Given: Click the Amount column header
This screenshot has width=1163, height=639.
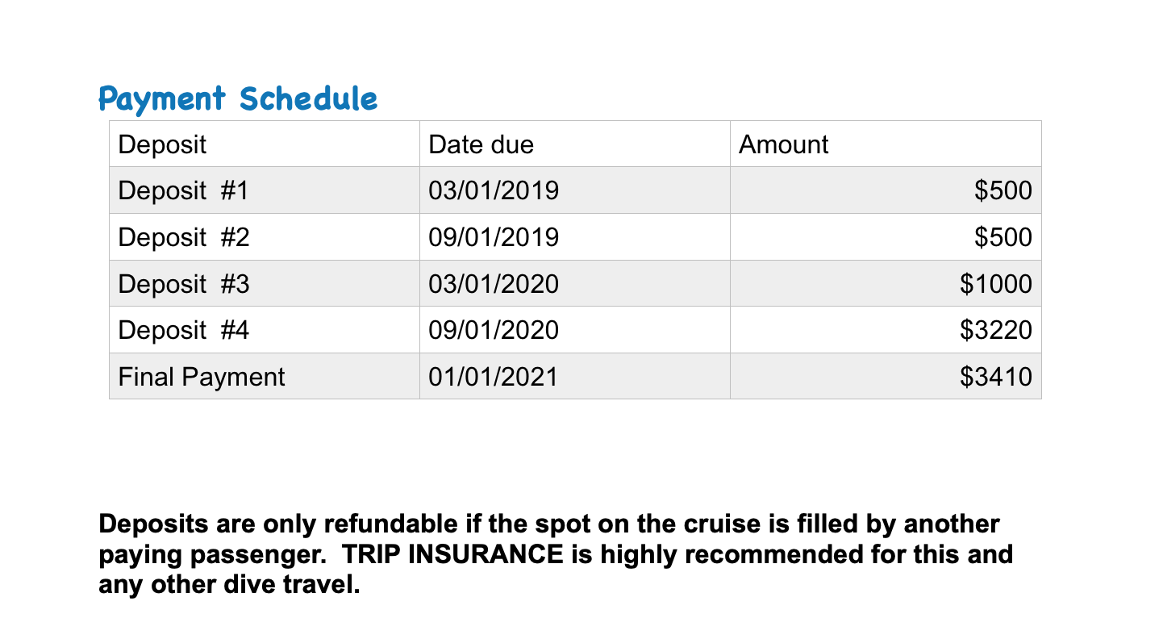Looking at the screenshot, I should (x=886, y=144).
